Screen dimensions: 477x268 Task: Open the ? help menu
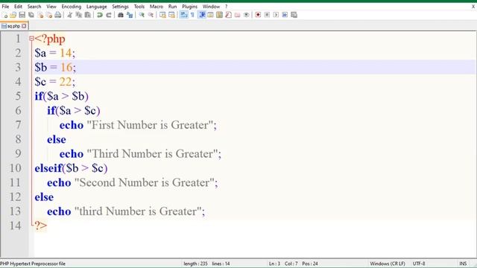(226, 7)
